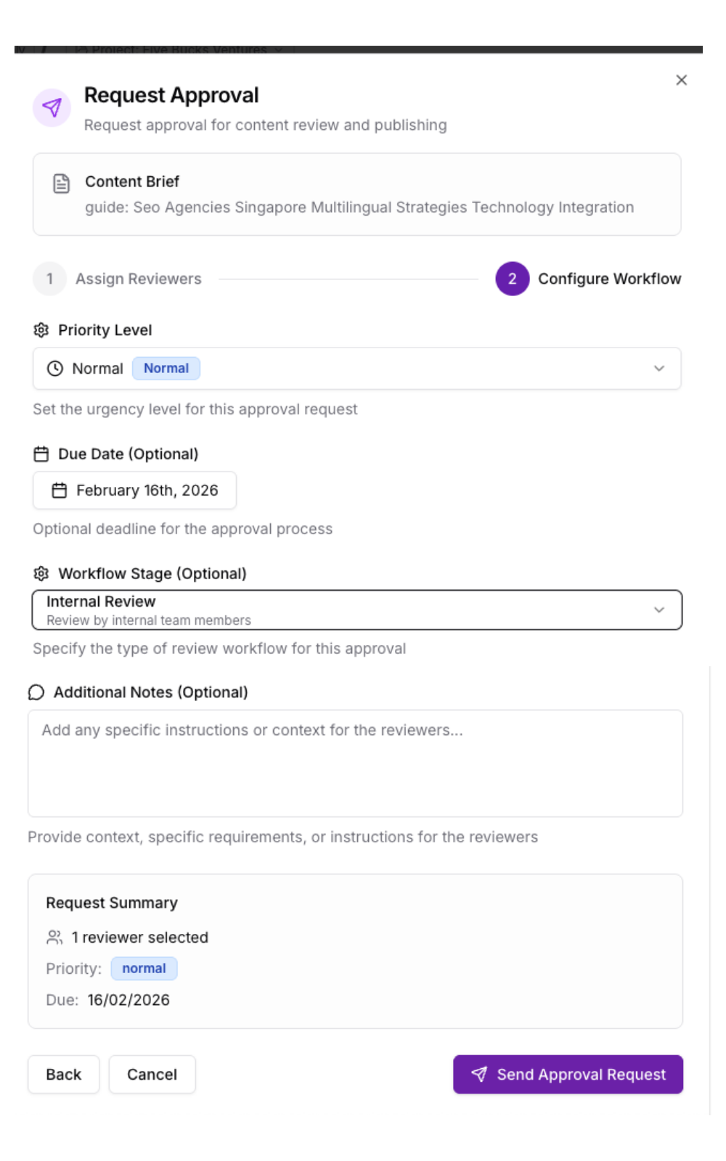
Task: Click 'Review by internal team members' text
Action: 149,620
